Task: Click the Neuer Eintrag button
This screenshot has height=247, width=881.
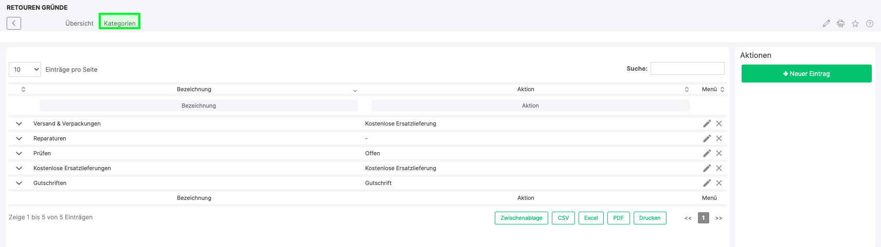Action: (x=806, y=74)
